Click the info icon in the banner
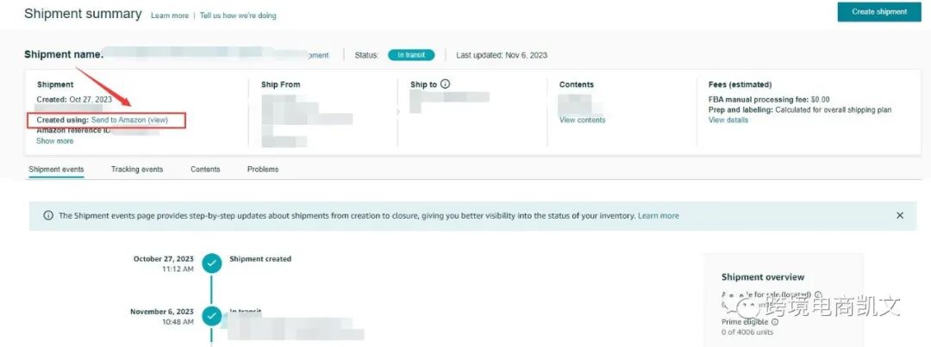The height and width of the screenshot is (347, 931). point(48,216)
